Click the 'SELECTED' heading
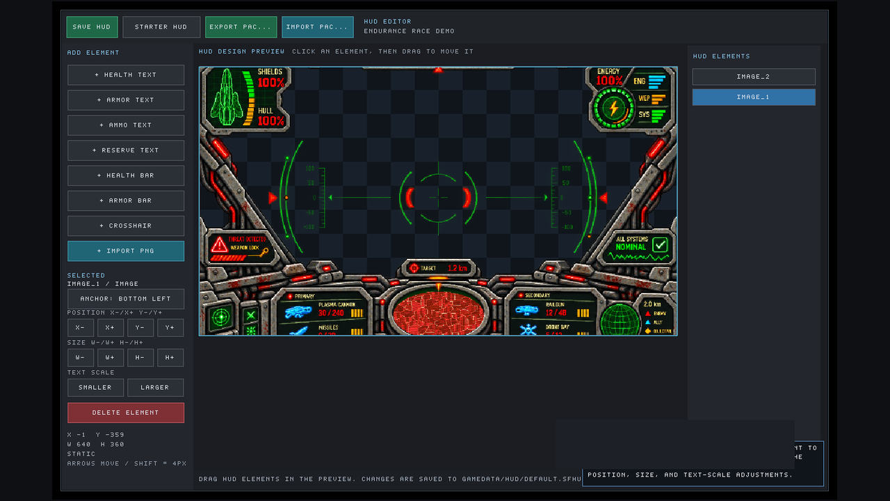This screenshot has height=501, width=890. tap(86, 276)
